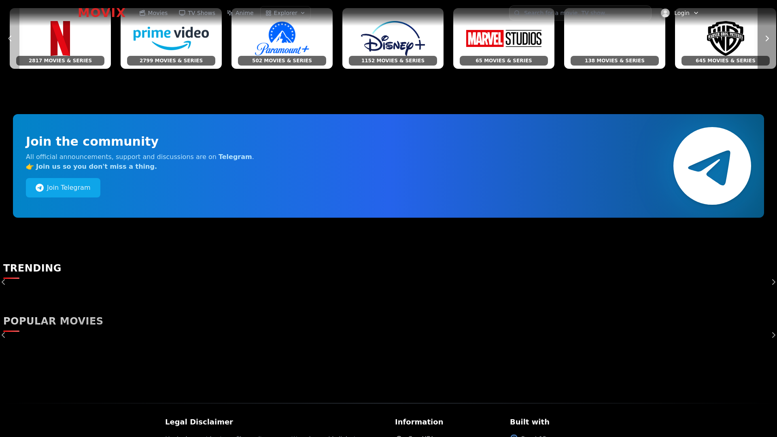Viewport: 777px width, 437px height.
Task: Open the Movies nav item
Action: [153, 13]
